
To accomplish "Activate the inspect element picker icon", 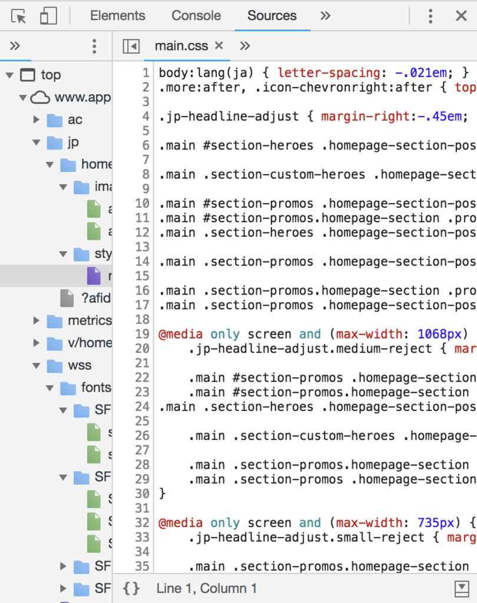I will 18,16.
